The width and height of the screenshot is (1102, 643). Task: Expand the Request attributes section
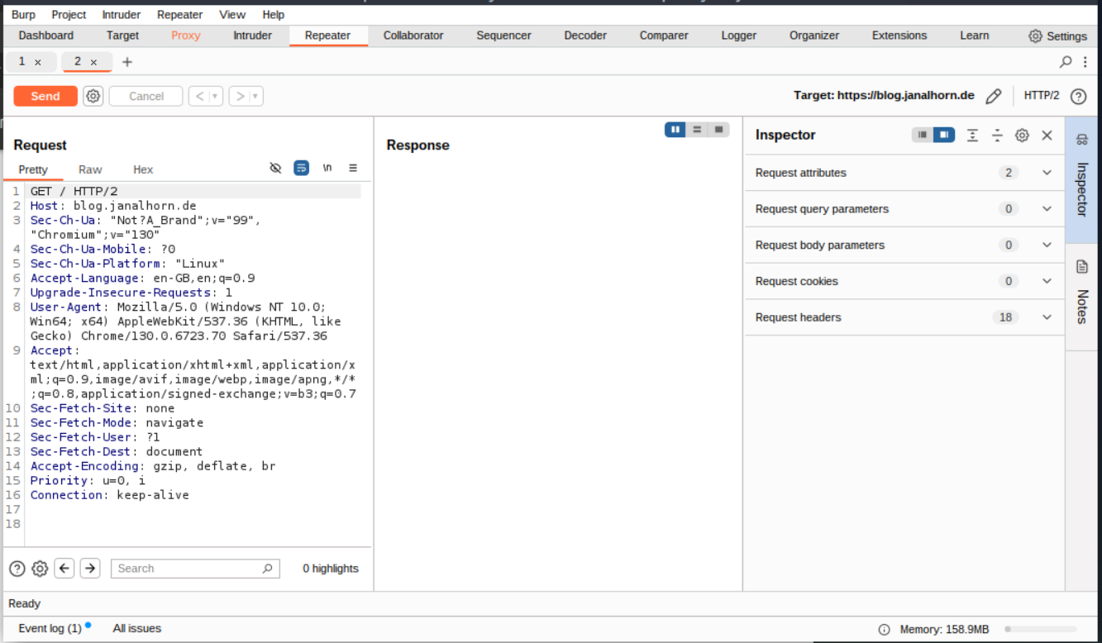coord(1047,173)
